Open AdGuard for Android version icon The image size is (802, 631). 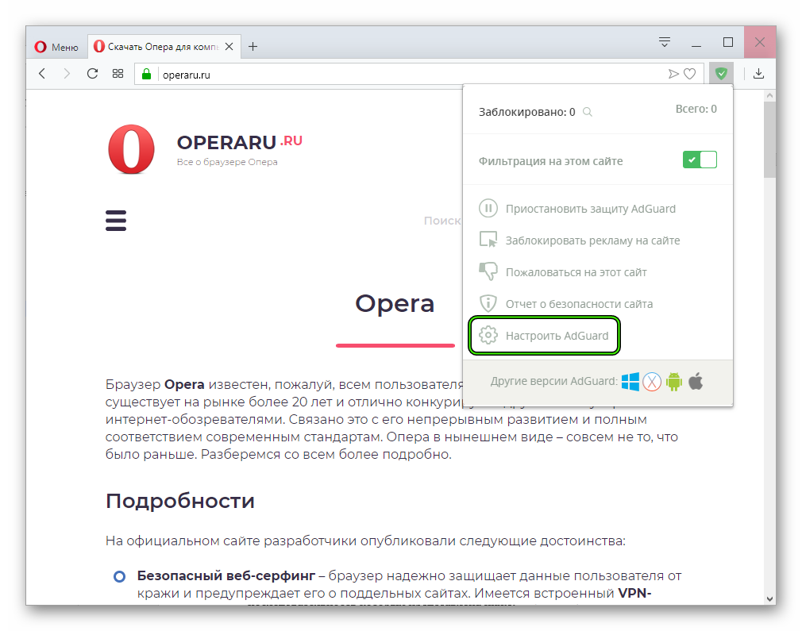pos(674,382)
